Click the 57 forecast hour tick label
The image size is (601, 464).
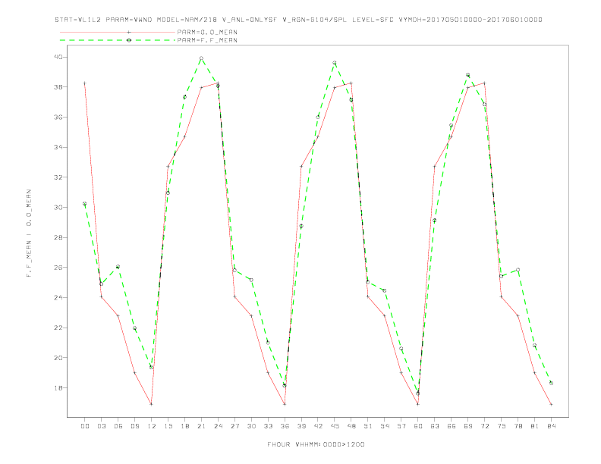(x=401, y=426)
